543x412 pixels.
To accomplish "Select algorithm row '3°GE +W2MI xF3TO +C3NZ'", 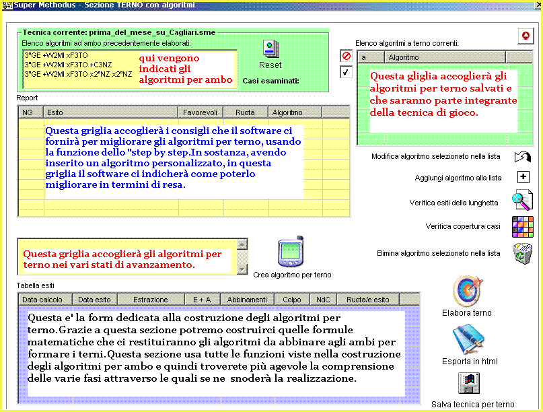I will coord(68,65).
